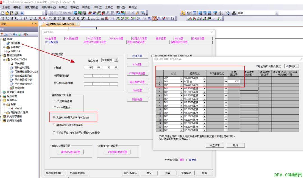Click the 时间设置 button
The width and height of the screenshot is (303, 178).
click(137, 100)
